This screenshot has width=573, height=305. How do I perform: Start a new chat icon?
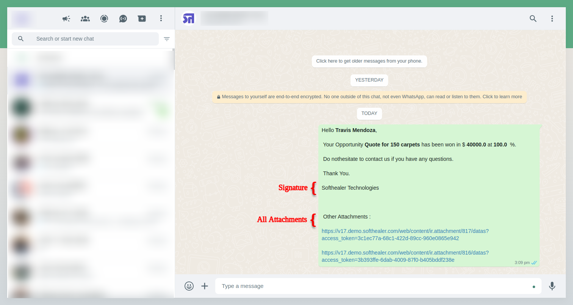tap(142, 18)
